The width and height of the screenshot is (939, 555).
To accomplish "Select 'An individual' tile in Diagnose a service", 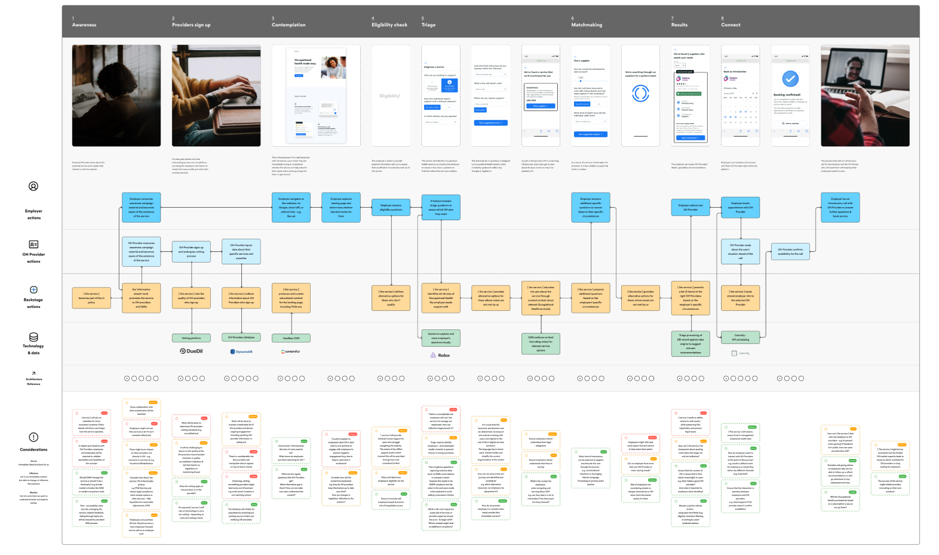I will click(450, 86).
